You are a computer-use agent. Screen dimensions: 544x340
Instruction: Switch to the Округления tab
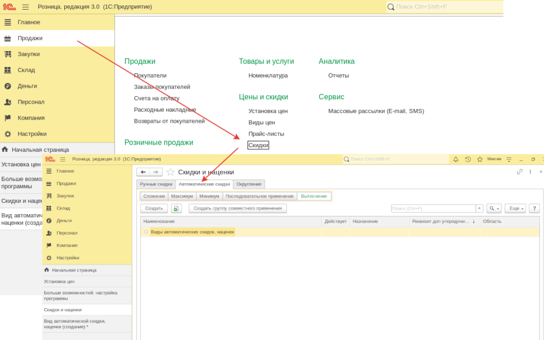coord(249,184)
